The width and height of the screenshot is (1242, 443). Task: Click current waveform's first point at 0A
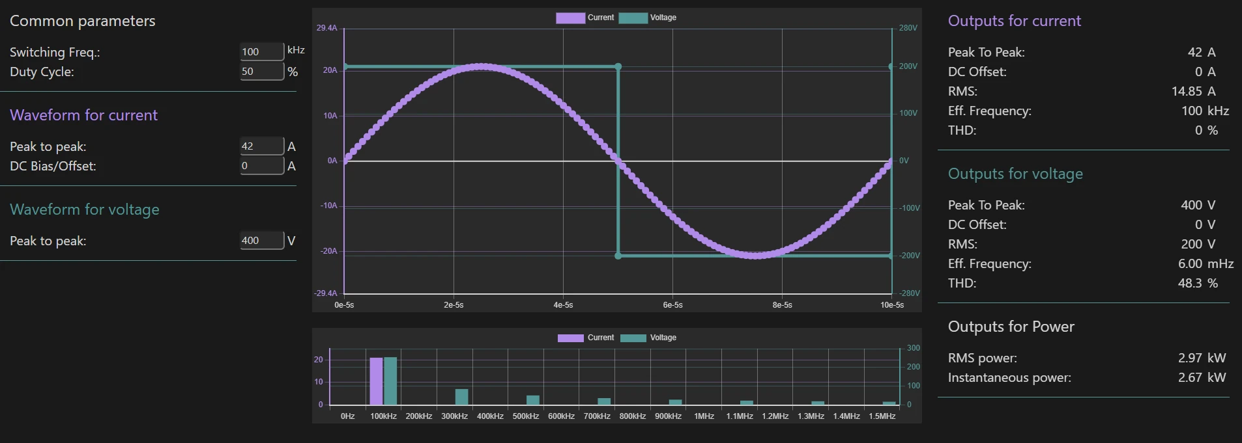(345, 159)
